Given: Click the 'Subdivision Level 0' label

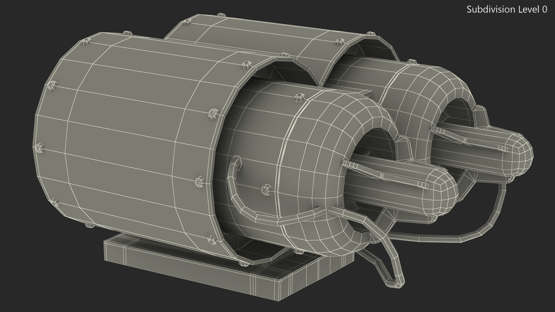Looking at the screenshot, I should 507,10.
